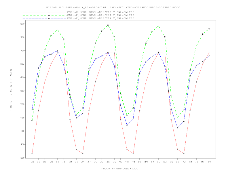This screenshot has width=228, height=176.
Task: Click the x-axis tick label 06
Action: (45, 162)
